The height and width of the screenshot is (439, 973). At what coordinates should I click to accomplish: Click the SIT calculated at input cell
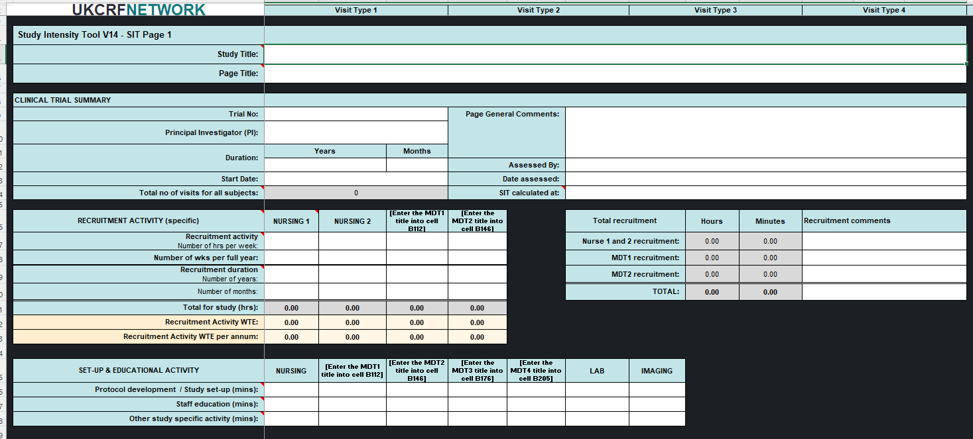point(765,193)
